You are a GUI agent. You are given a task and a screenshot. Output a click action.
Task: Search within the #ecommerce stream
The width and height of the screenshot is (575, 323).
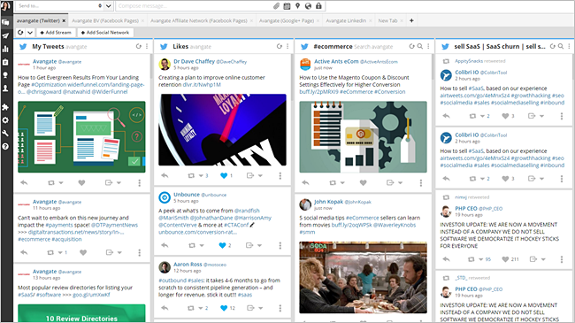420,46
